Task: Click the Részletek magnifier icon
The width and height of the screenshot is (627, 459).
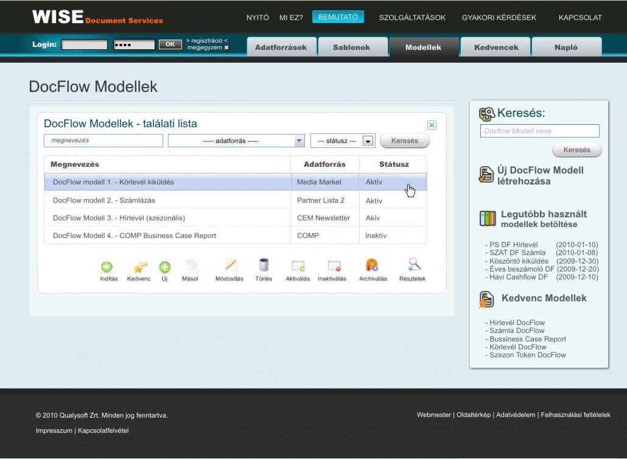Action: pos(415,265)
